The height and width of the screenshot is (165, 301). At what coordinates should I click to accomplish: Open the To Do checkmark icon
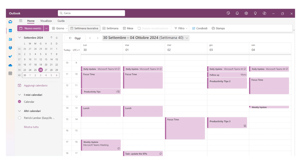pyautogui.click(x=10, y=56)
